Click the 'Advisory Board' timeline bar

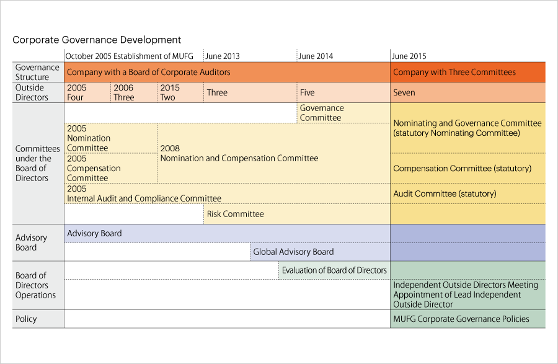pyautogui.click(x=227, y=233)
